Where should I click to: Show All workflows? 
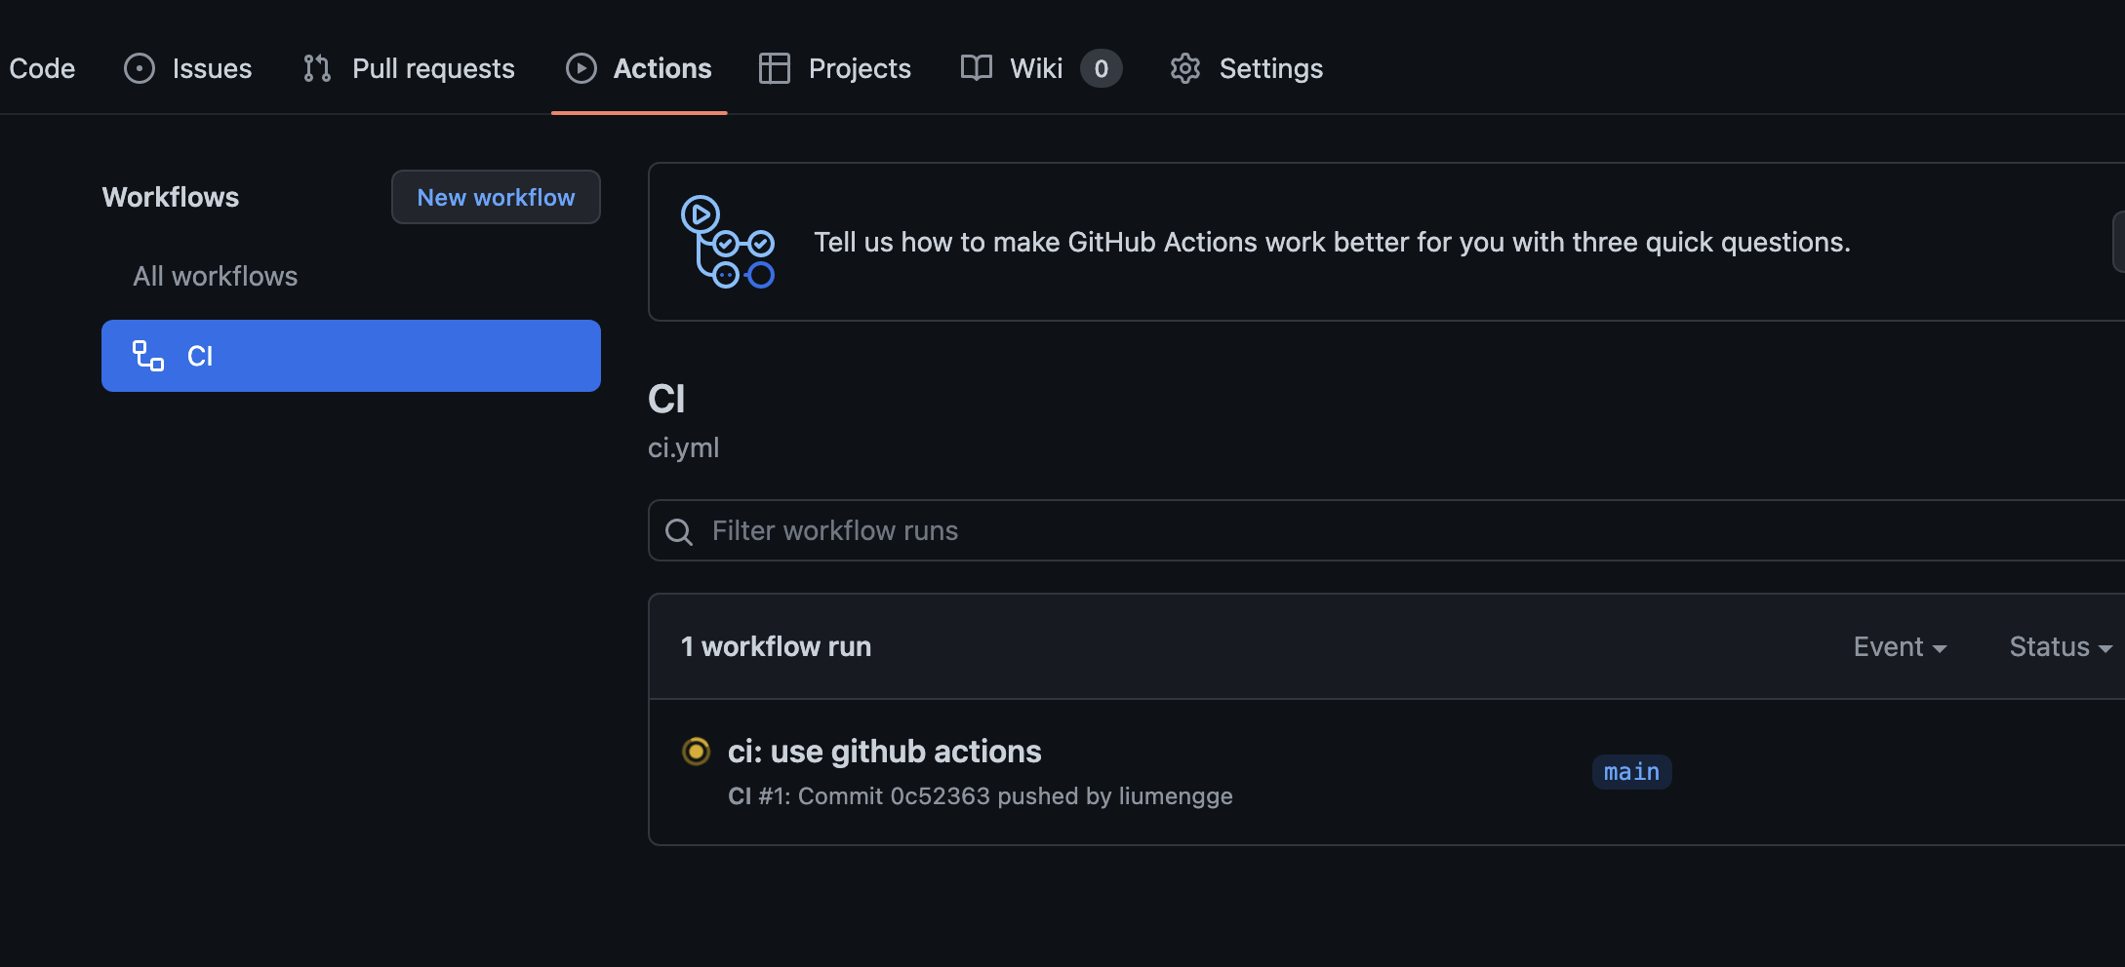click(x=216, y=276)
